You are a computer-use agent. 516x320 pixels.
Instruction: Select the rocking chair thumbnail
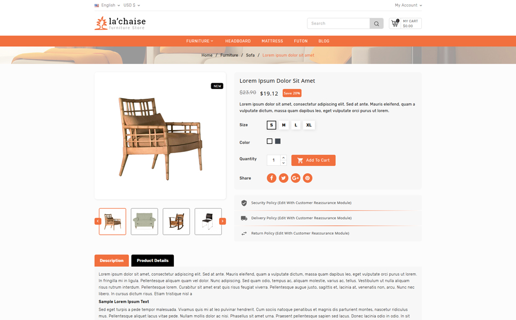click(x=176, y=221)
